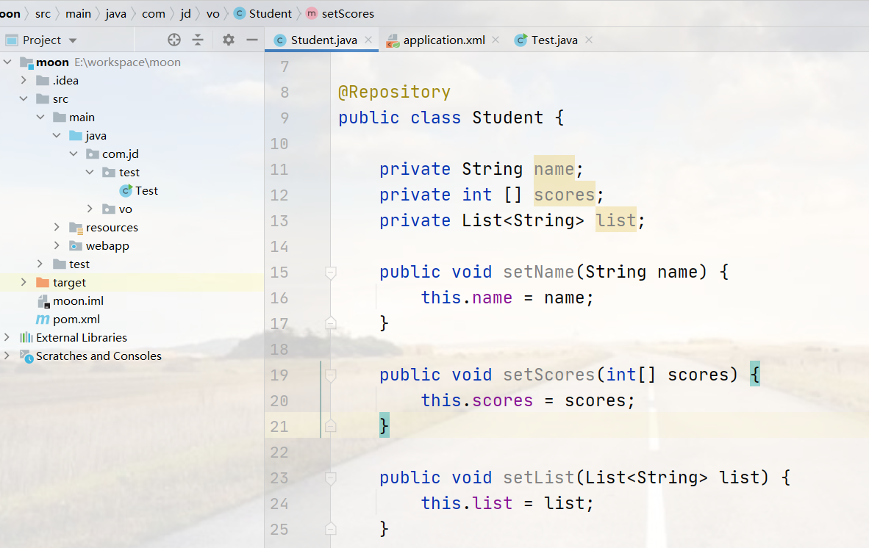Click 'java' in the breadcrumb path
The width and height of the screenshot is (869, 548).
coord(116,13)
